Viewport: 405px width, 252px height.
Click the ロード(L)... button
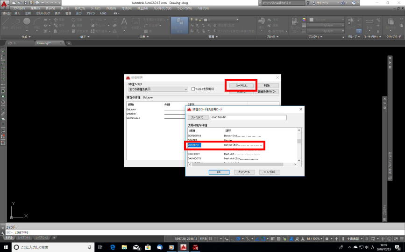click(x=241, y=86)
